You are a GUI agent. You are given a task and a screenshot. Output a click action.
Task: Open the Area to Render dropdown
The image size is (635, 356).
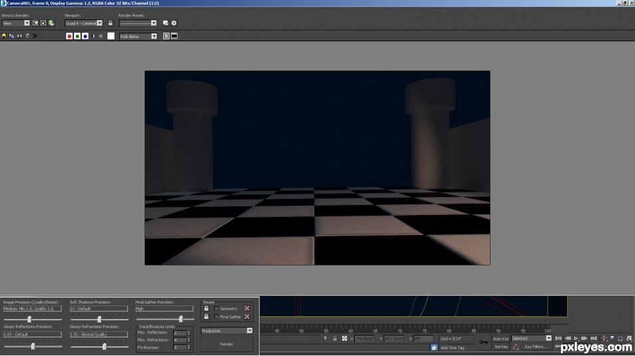(15, 23)
